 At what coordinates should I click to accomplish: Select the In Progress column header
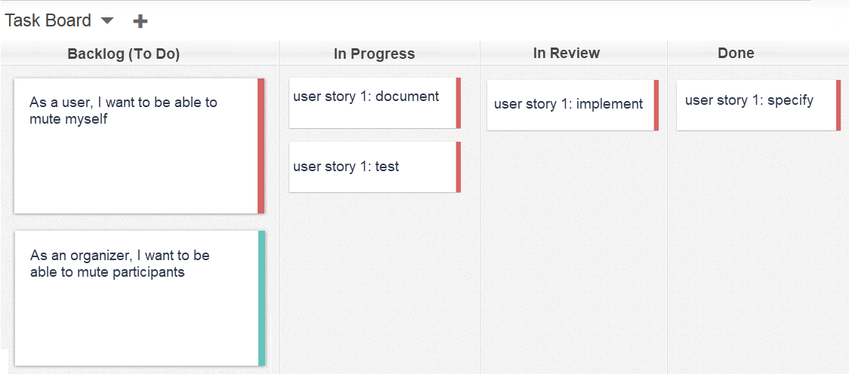374,54
